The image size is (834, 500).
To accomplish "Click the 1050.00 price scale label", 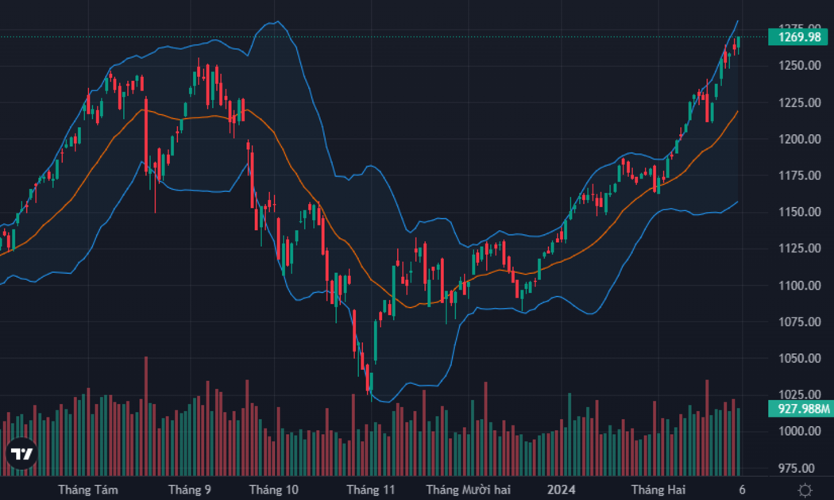I will pyautogui.click(x=799, y=358).
